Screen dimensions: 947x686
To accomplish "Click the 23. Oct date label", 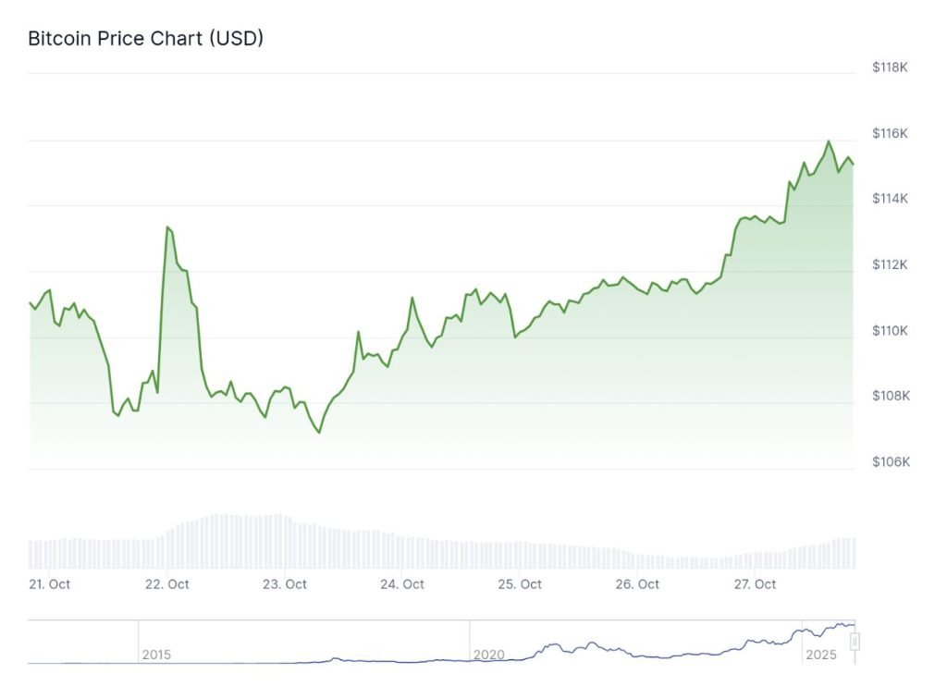I will [285, 584].
